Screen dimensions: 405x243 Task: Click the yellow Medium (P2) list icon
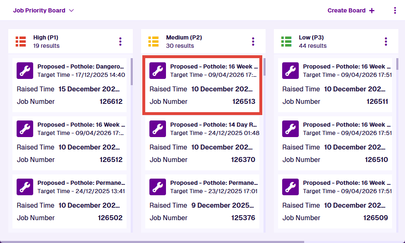pos(154,42)
